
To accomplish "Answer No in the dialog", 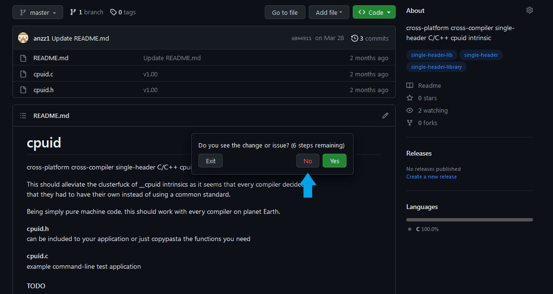I will click(x=307, y=161).
